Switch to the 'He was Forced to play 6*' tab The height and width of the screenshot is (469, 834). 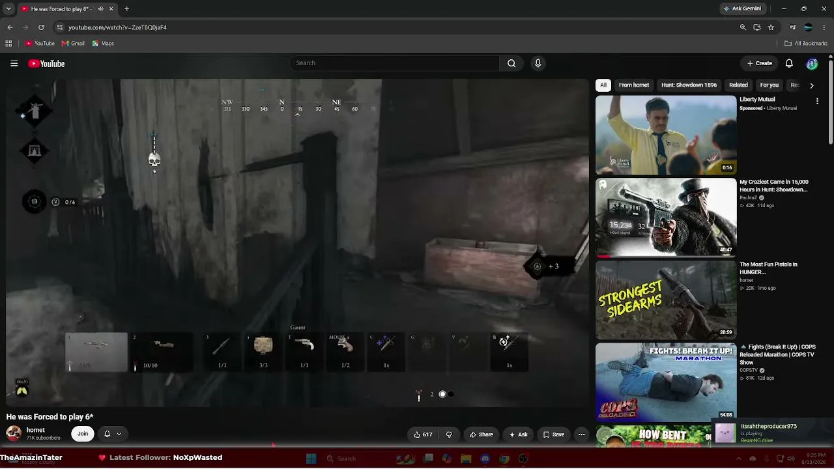pyautogui.click(x=67, y=8)
